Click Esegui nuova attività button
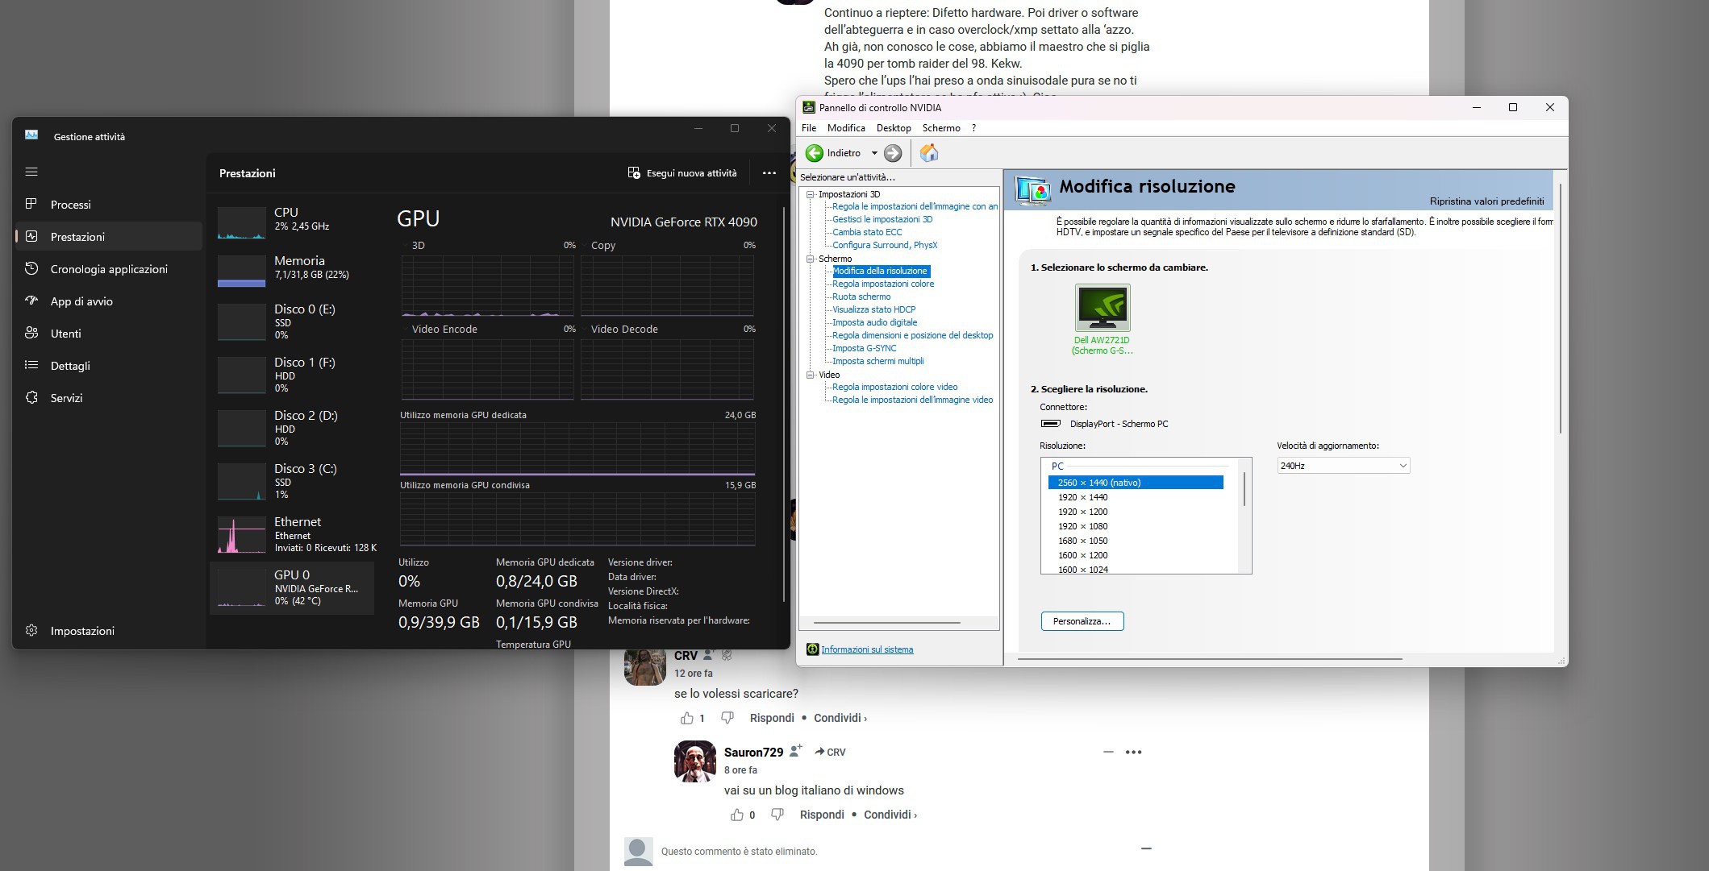The image size is (1709, 871). pyautogui.click(x=682, y=173)
